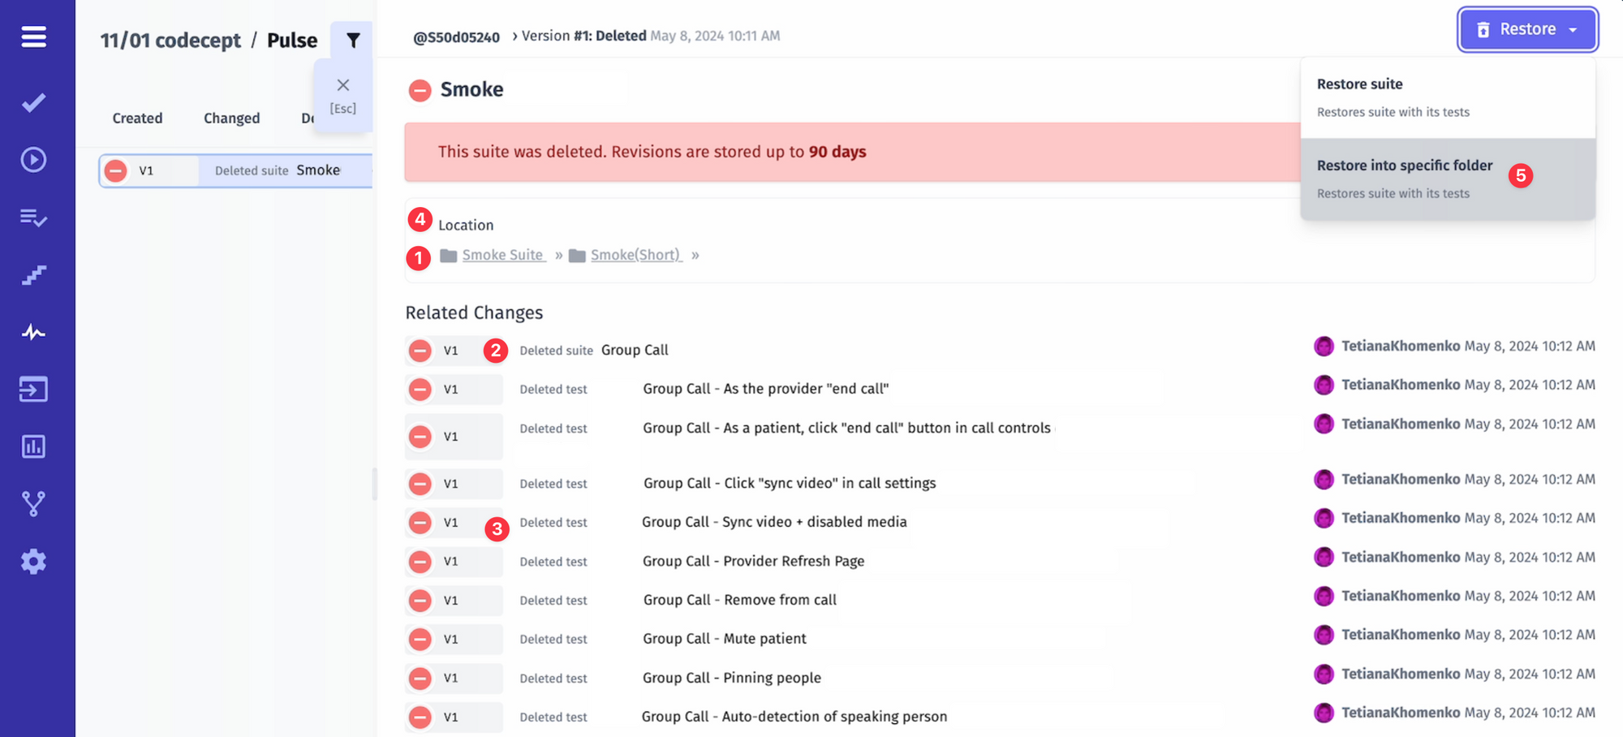The image size is (1623, 737).
Task: Close the detail panel with Esc X
Action: tap(343, 95)
